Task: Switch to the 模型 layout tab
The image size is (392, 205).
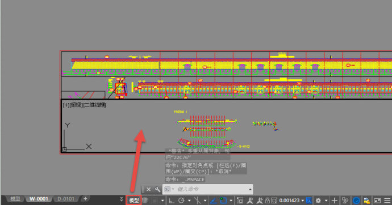Action: 15,199
